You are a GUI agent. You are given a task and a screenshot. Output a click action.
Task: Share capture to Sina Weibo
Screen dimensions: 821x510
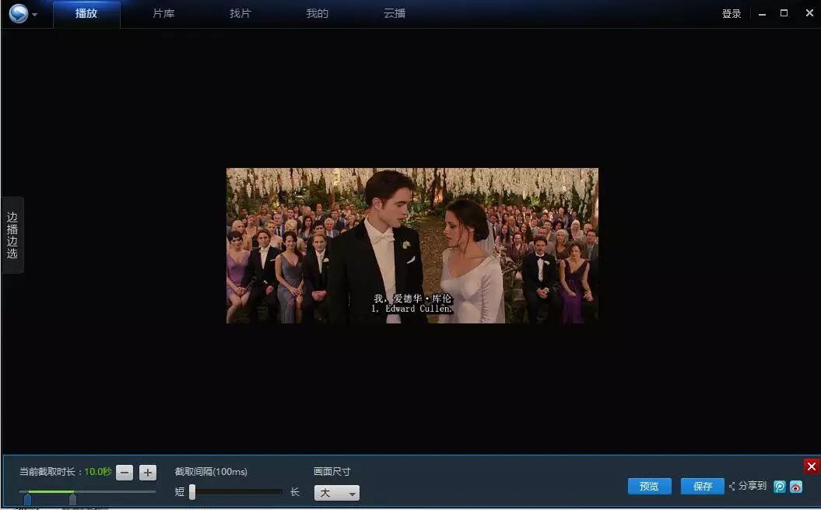796,487
